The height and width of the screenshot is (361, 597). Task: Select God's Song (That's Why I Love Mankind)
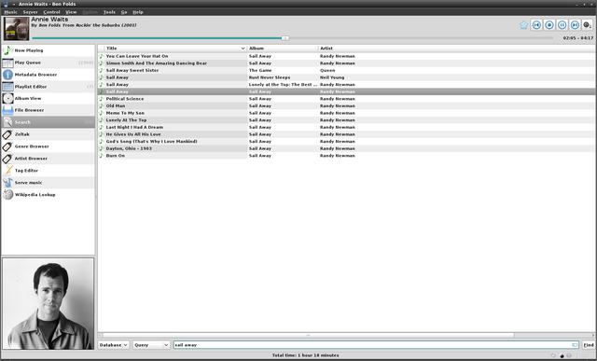tap(151, 141)
